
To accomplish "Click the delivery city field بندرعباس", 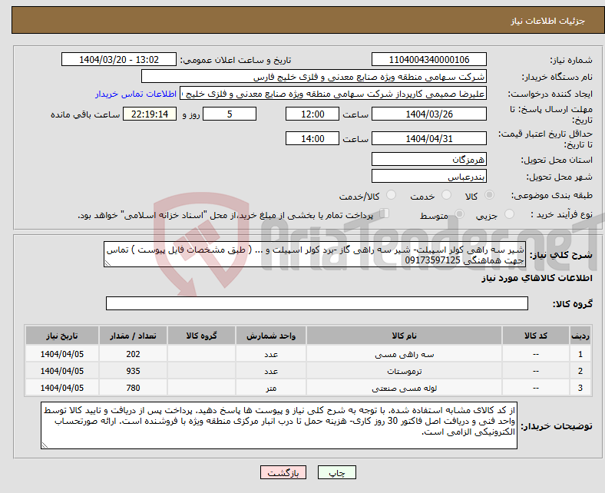I will click(429, 176).
